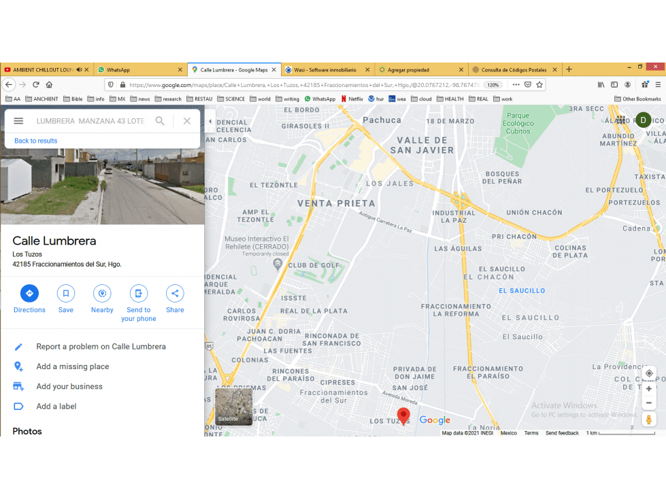Clear the Maps search with the X

(x=187, y=121)
